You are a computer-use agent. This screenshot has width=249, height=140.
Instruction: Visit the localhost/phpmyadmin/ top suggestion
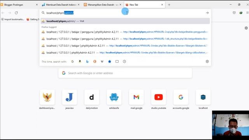[125, 21]
